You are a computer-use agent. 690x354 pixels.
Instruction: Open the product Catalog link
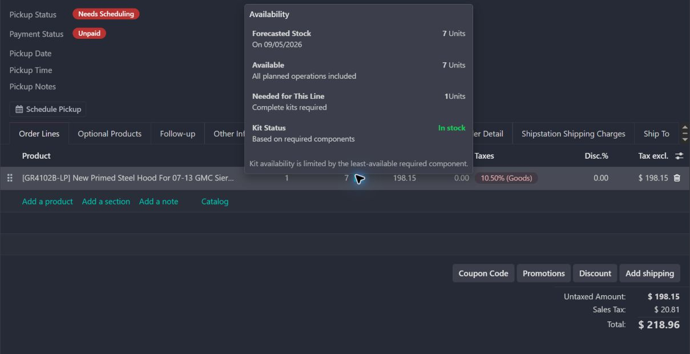pos(215,202)
